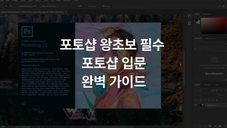Switch to the Adjustments tab
Viewport: 227px width, 128px height.
(210, 38)
